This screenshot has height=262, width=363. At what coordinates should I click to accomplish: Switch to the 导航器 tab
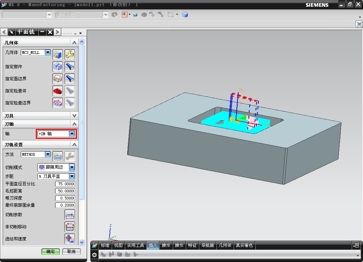point(207,245)
